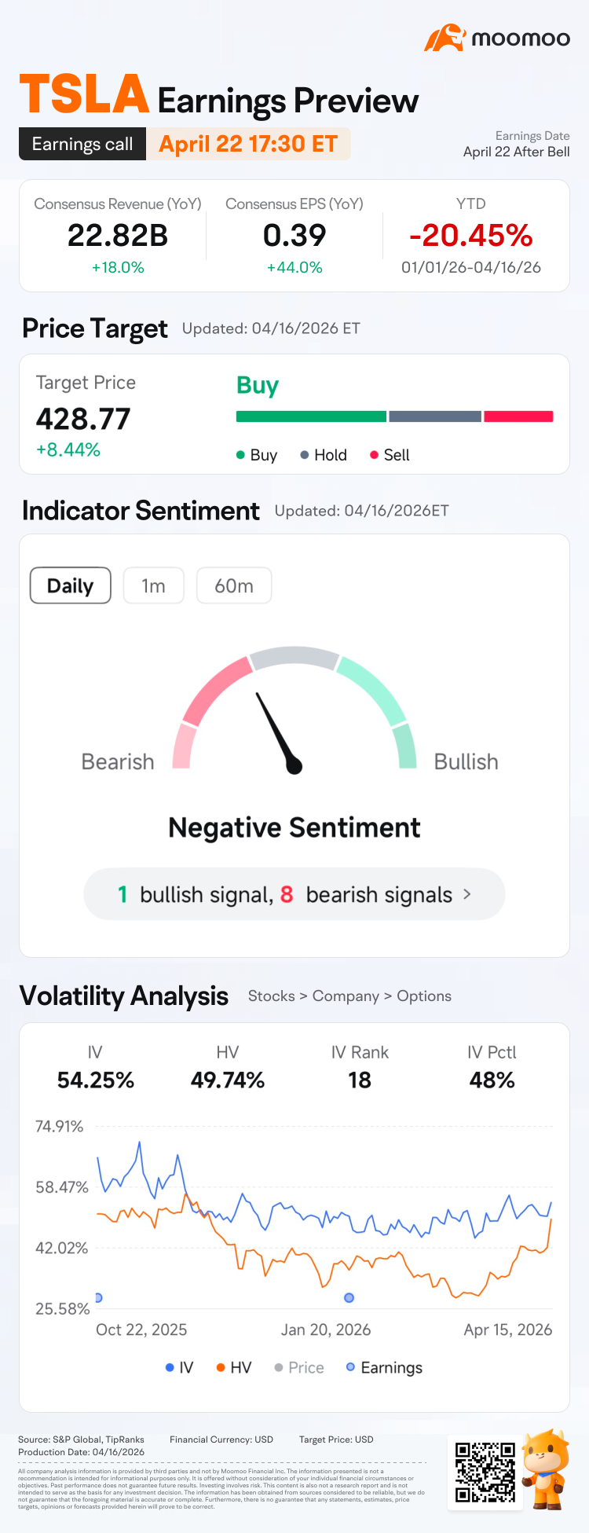Click the moomoo mascot figure
This screenshot has height=1533, width=589.
click(545, 1469)
